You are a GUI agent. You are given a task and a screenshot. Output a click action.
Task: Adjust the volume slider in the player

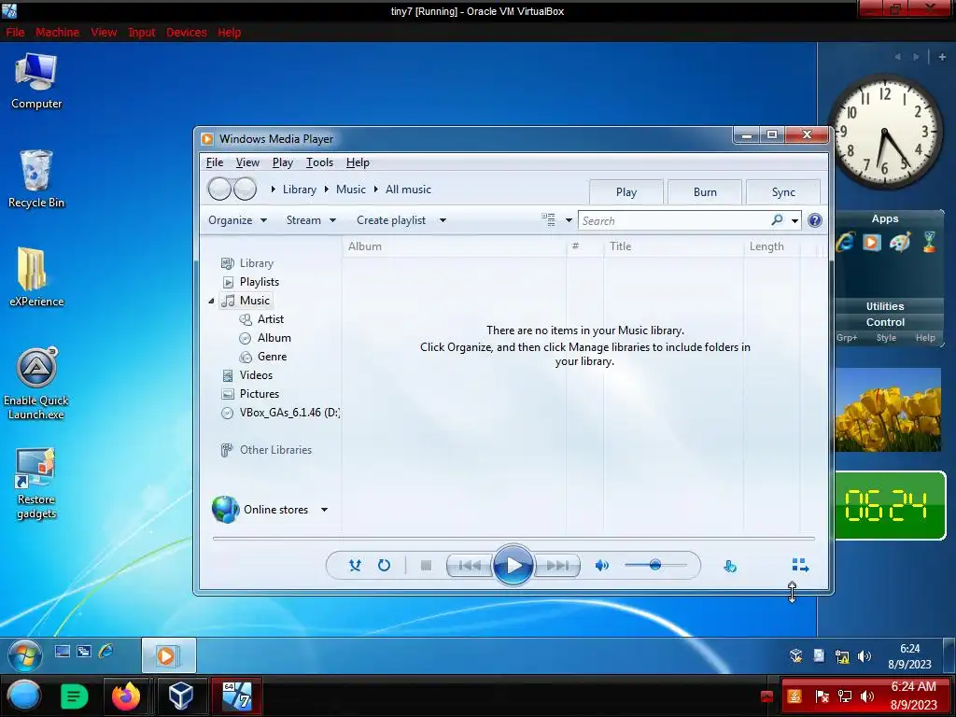655,565
